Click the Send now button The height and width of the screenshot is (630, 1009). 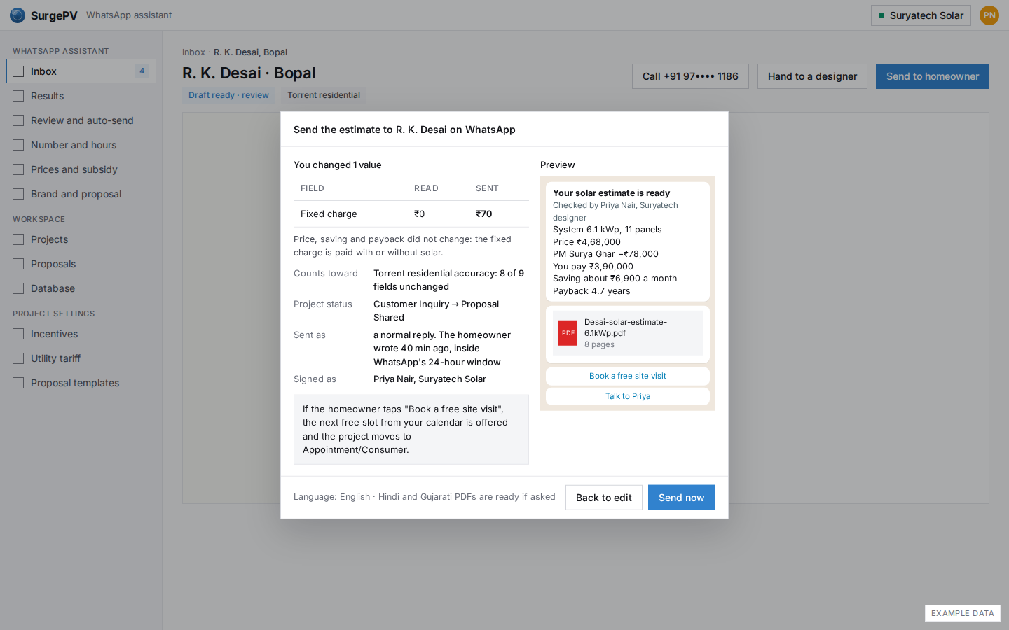[x=681, y=498]
